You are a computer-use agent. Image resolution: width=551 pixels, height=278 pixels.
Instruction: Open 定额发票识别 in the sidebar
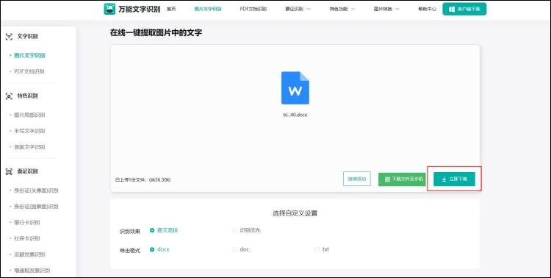pyautogui.click(x=29, y=254)
